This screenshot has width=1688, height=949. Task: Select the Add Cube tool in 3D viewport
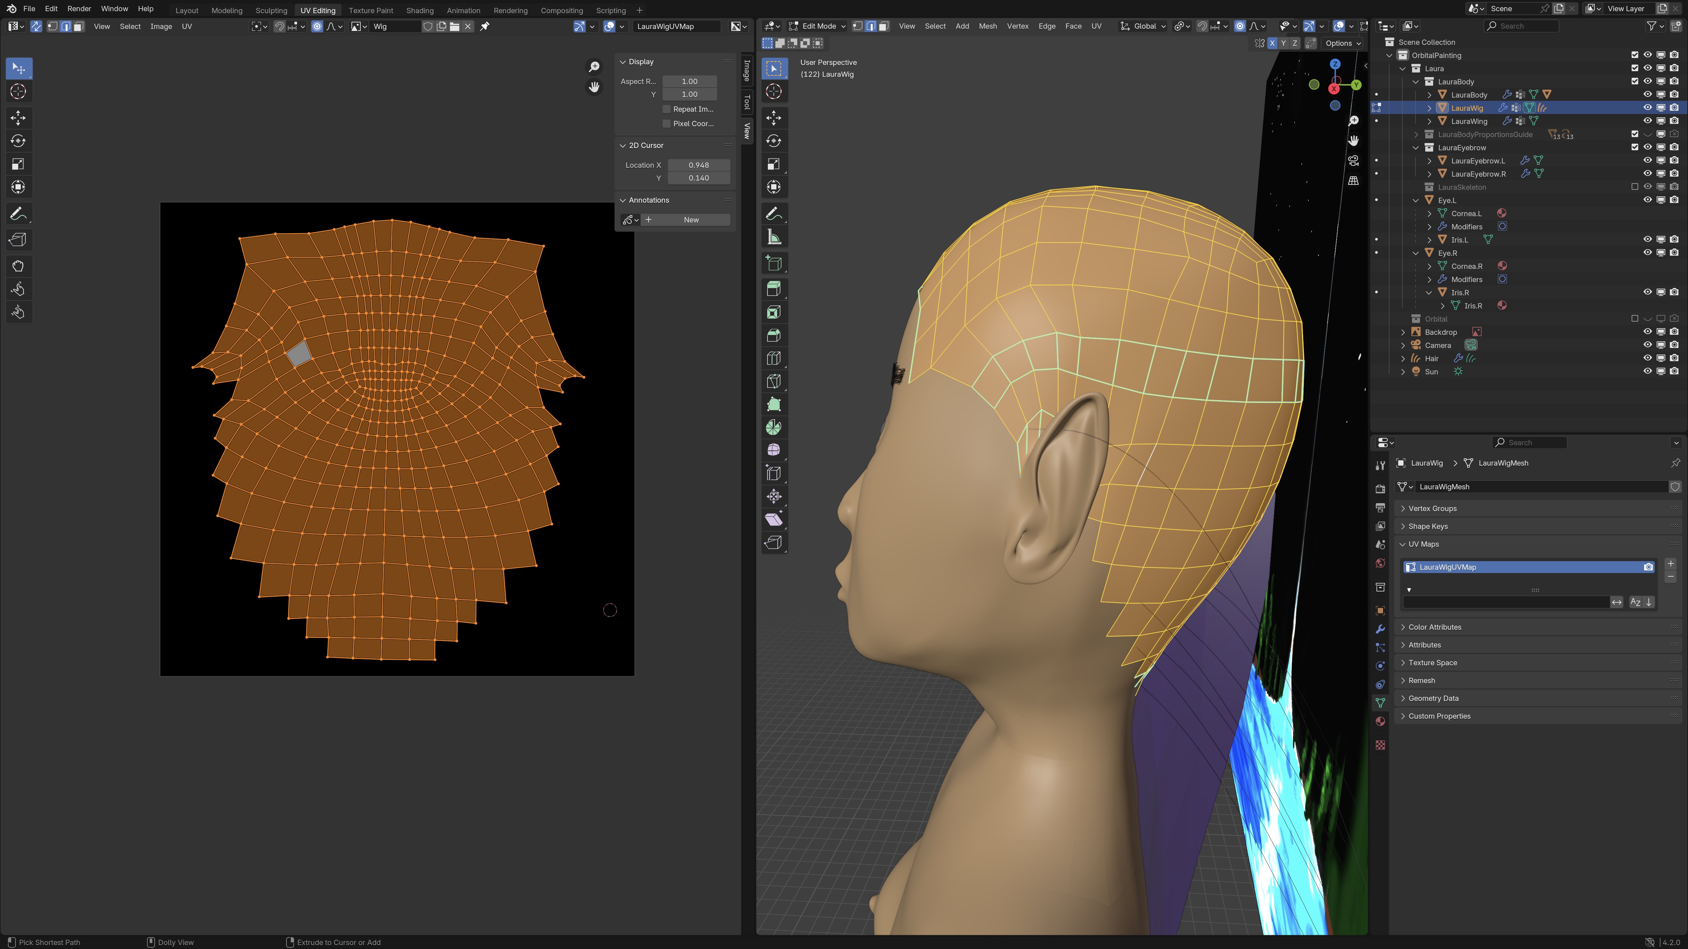click(774, 263)
